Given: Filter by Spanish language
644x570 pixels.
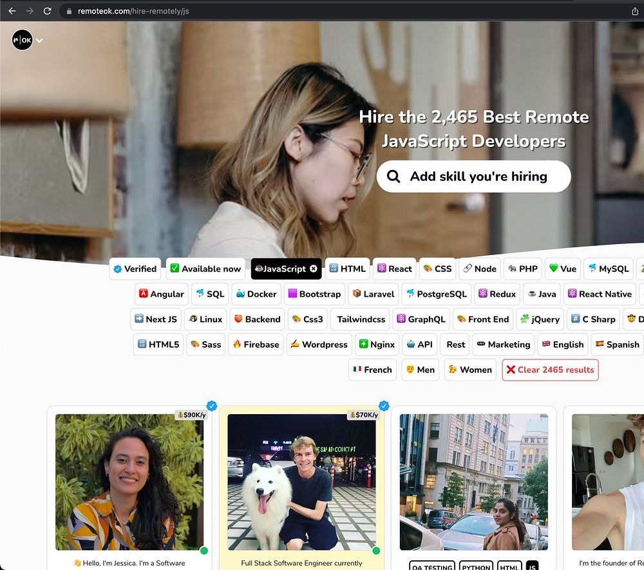Looking at the screenshot, I should [x=618, y=344].
